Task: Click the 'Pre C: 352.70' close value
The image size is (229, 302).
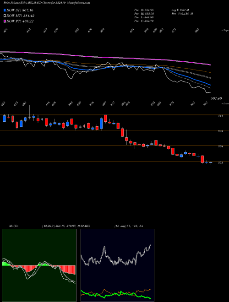Action: click(x=144, y=21)
